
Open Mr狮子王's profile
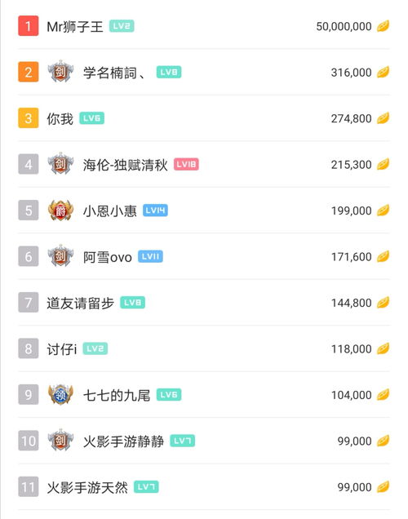tap(75, 26)
